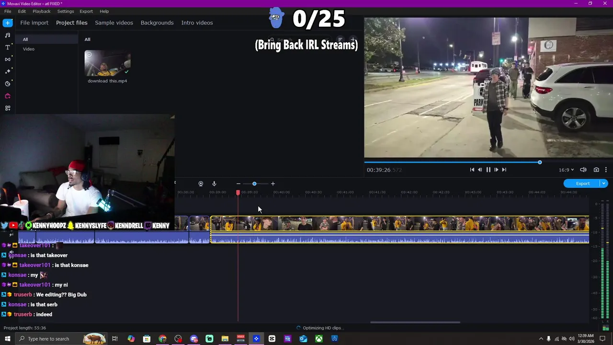Image resolution: width=613 pixels, height=345 pixels.
Task: Open the Playback menu
Action: click(x=42, y=11)
